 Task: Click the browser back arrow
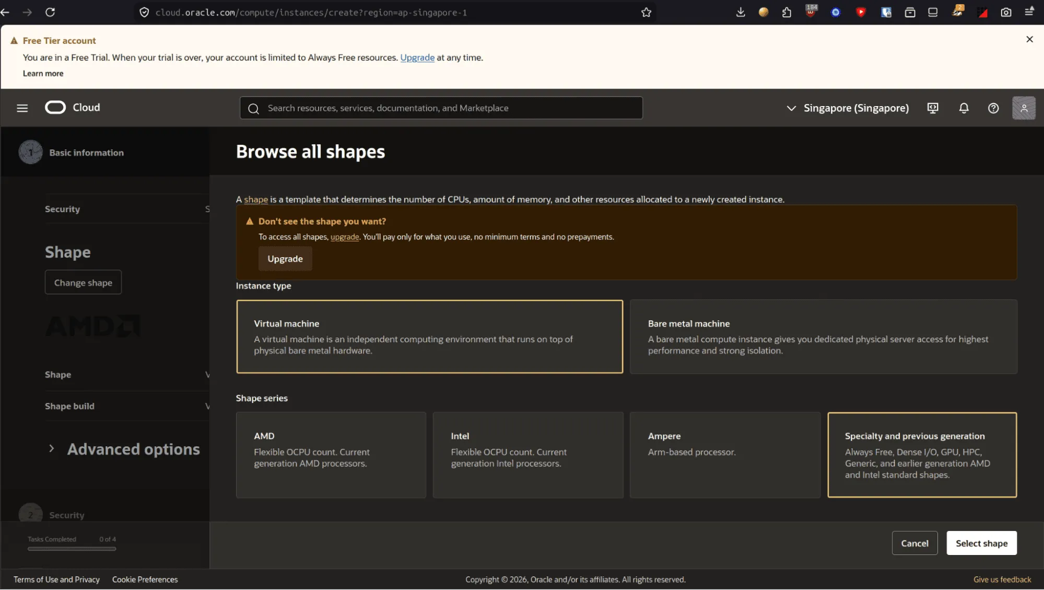tap(5, 12)
